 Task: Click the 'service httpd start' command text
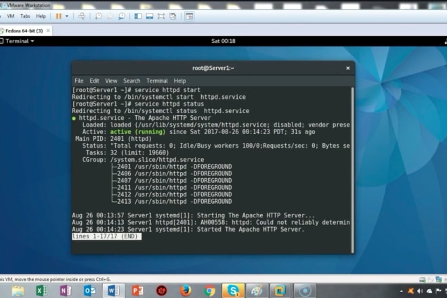167,90
